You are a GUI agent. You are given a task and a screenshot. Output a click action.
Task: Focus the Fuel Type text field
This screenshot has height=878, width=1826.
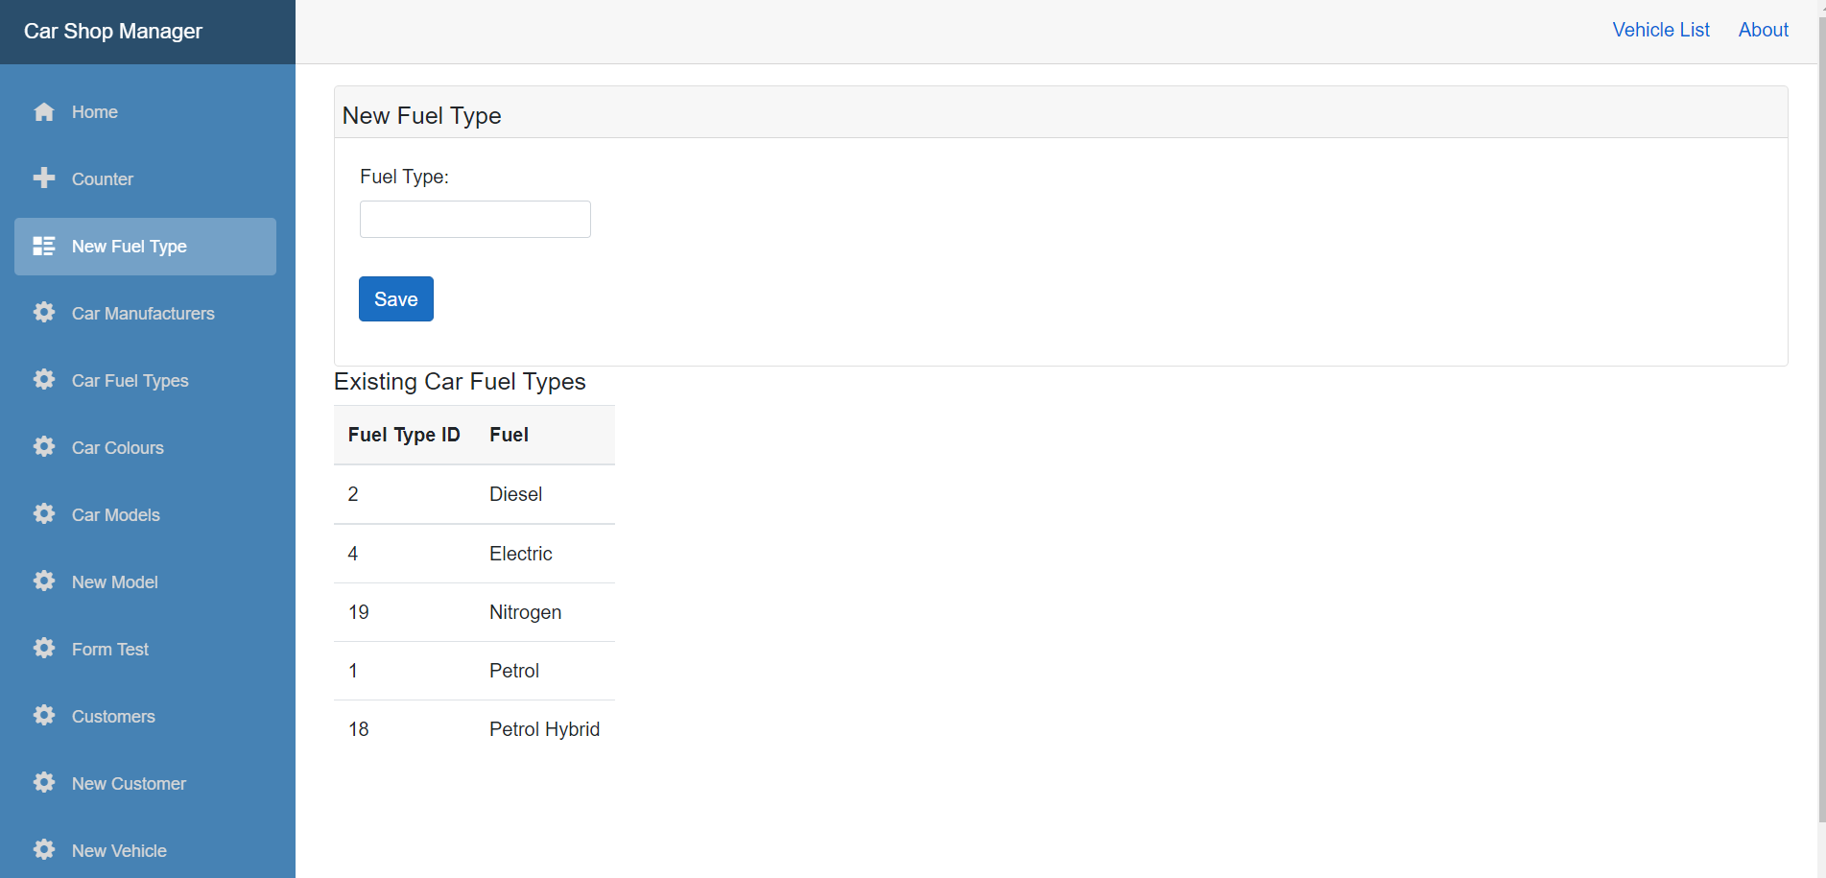(x=475, y=219)
